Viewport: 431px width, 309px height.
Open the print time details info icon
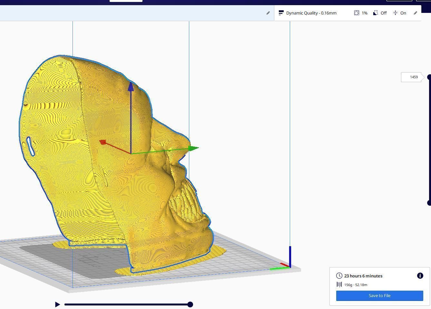click(x=420, y=276)
